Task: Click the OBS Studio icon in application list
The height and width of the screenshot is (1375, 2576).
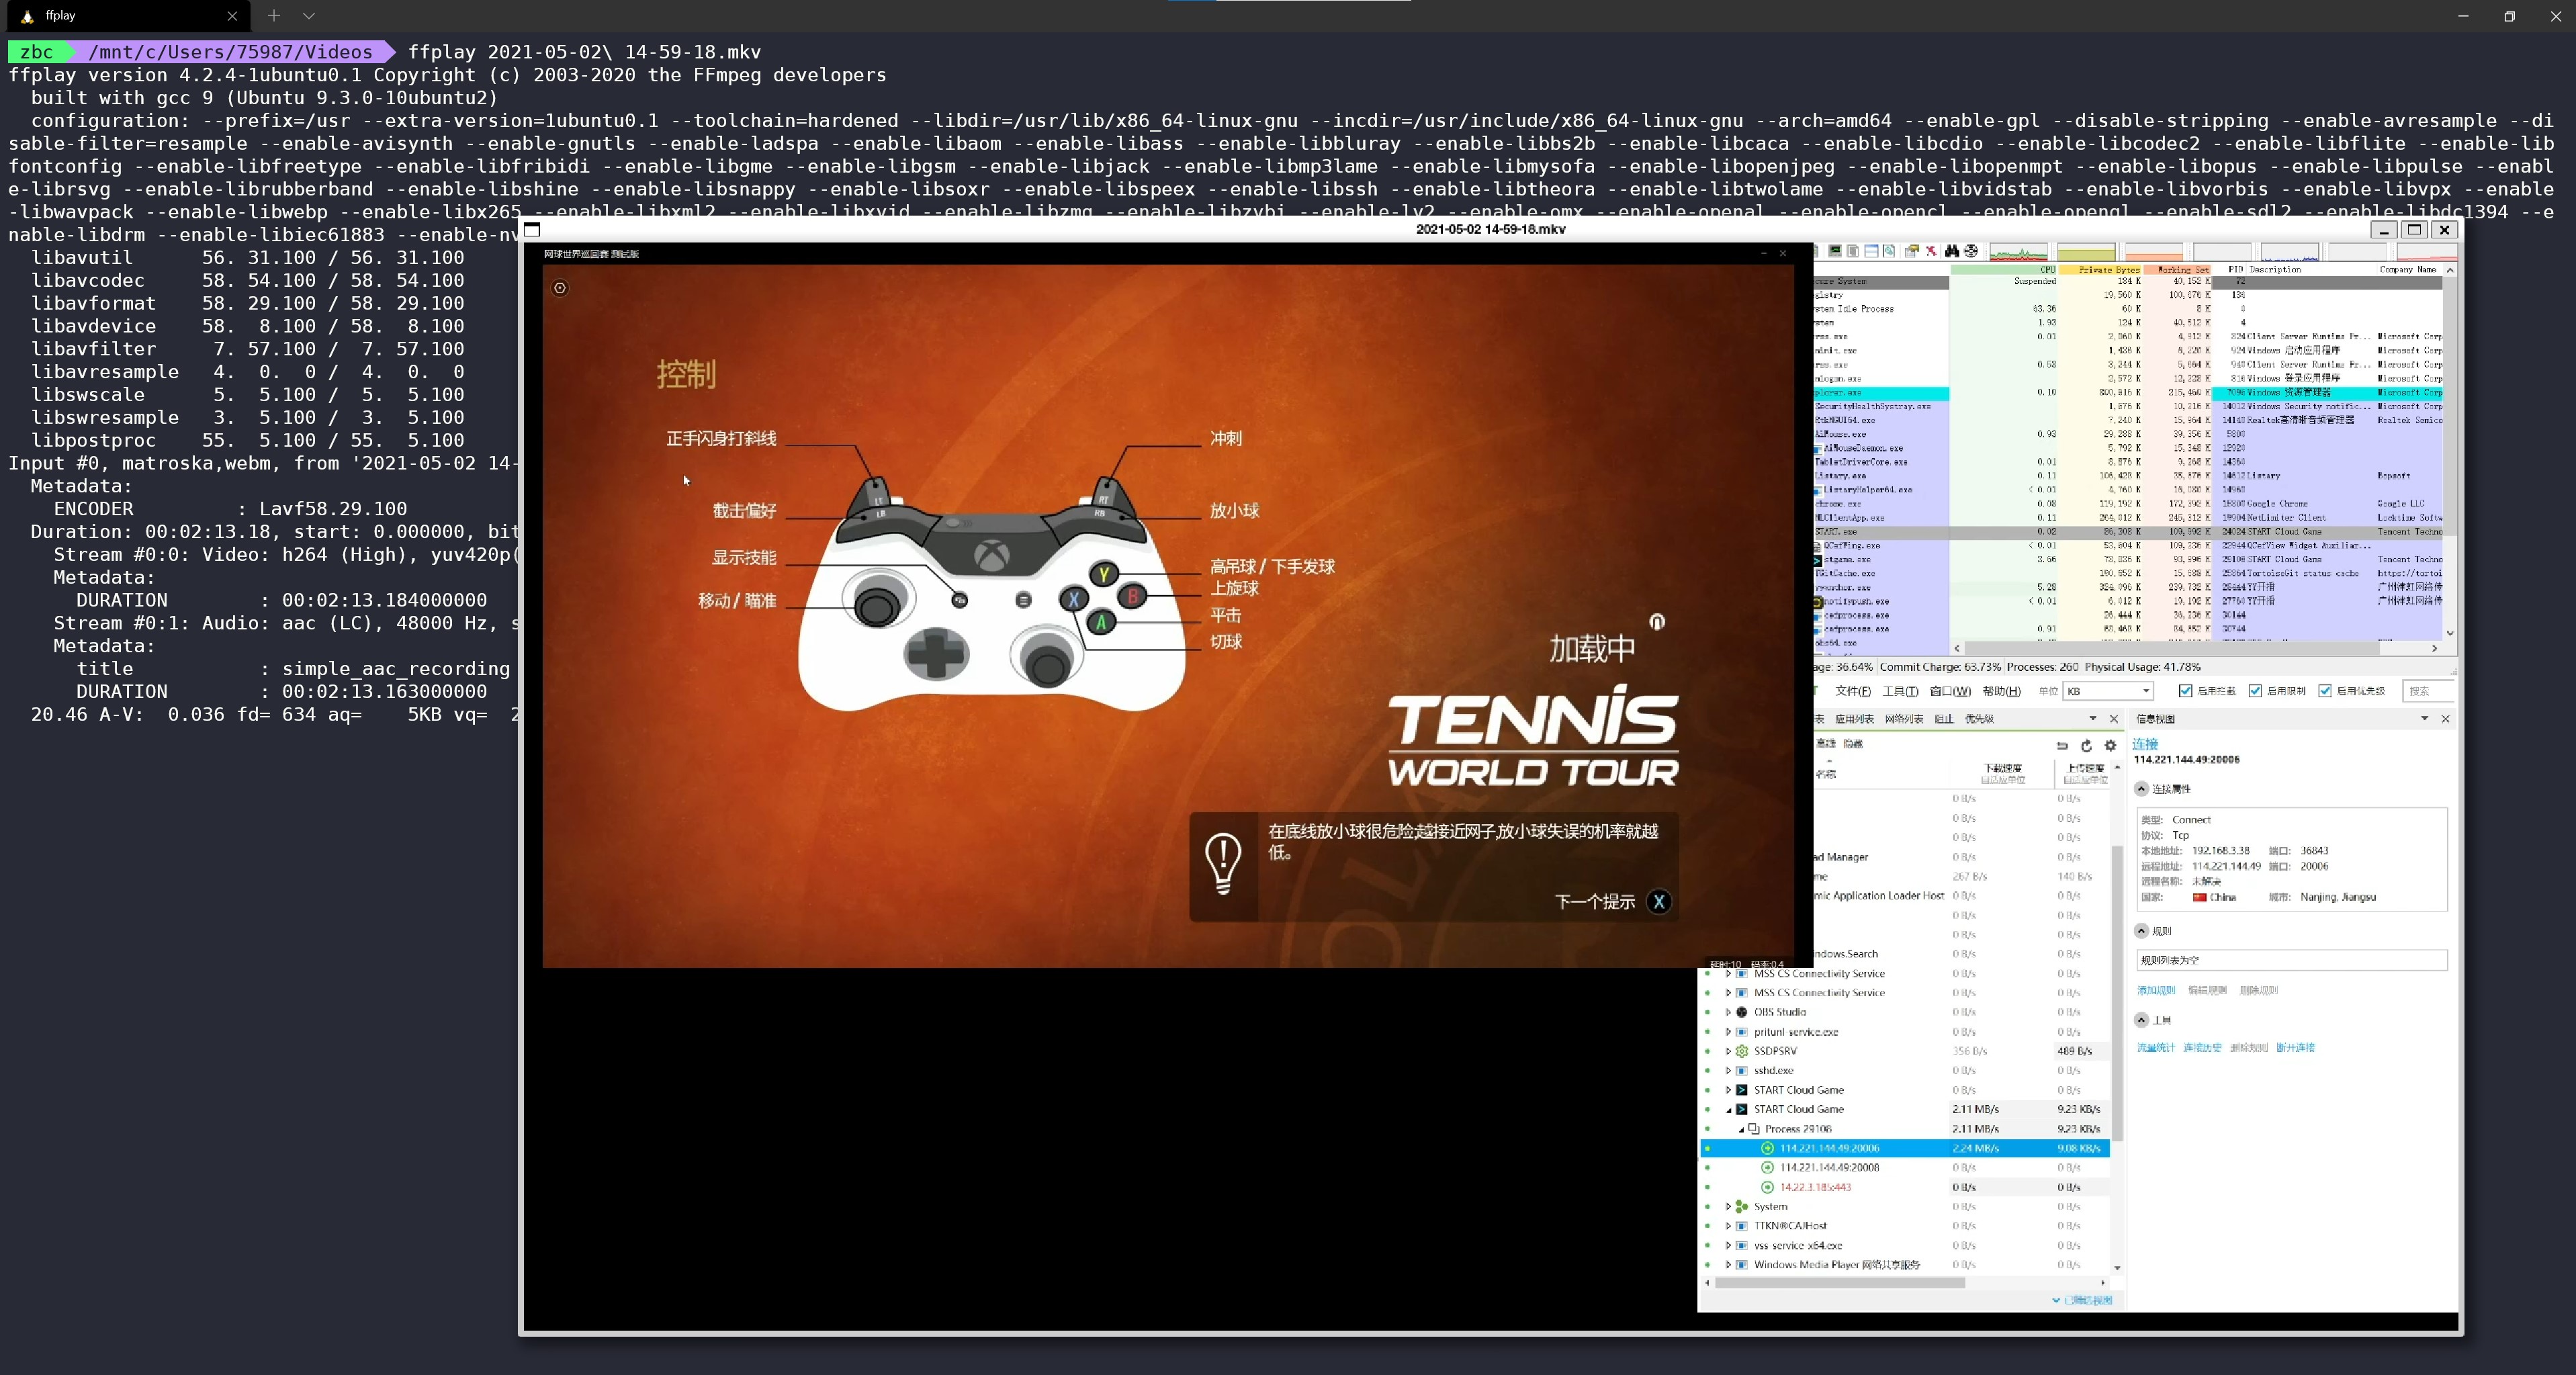Action: [x=1742, y=1012]
